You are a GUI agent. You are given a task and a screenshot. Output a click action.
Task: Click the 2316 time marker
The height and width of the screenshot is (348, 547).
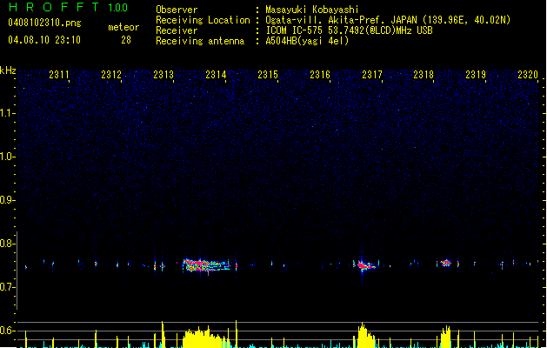pyautogui.click(x=320, y=75)
